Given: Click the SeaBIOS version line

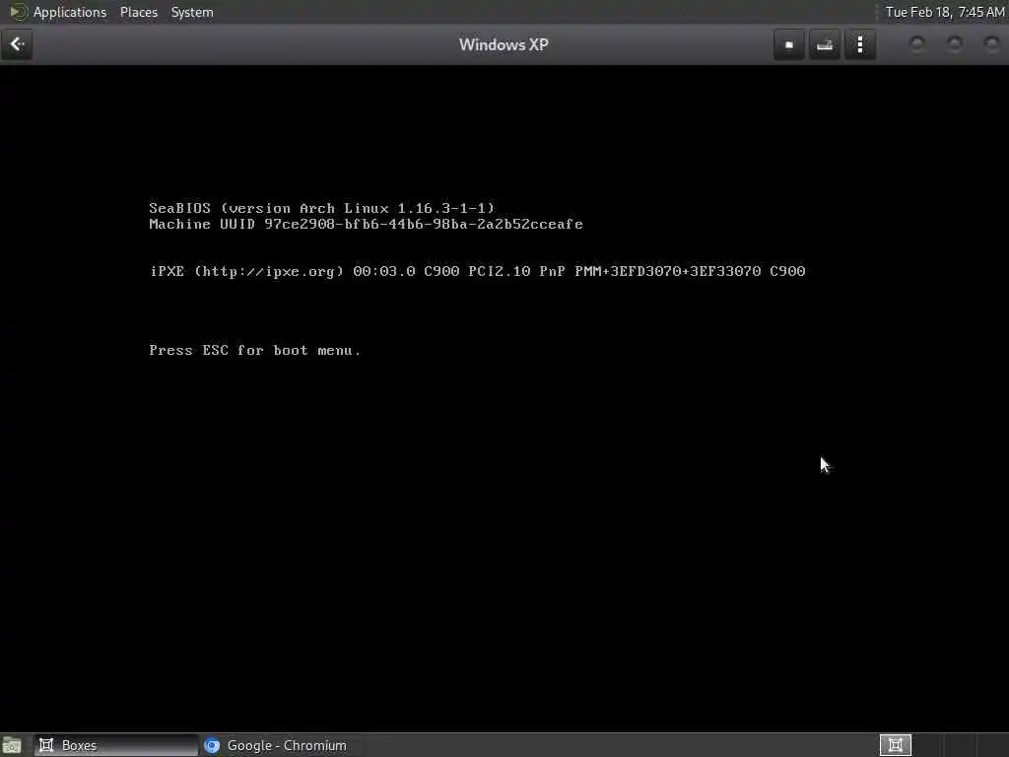Looking at the screenshot, I should coord(322,208).
